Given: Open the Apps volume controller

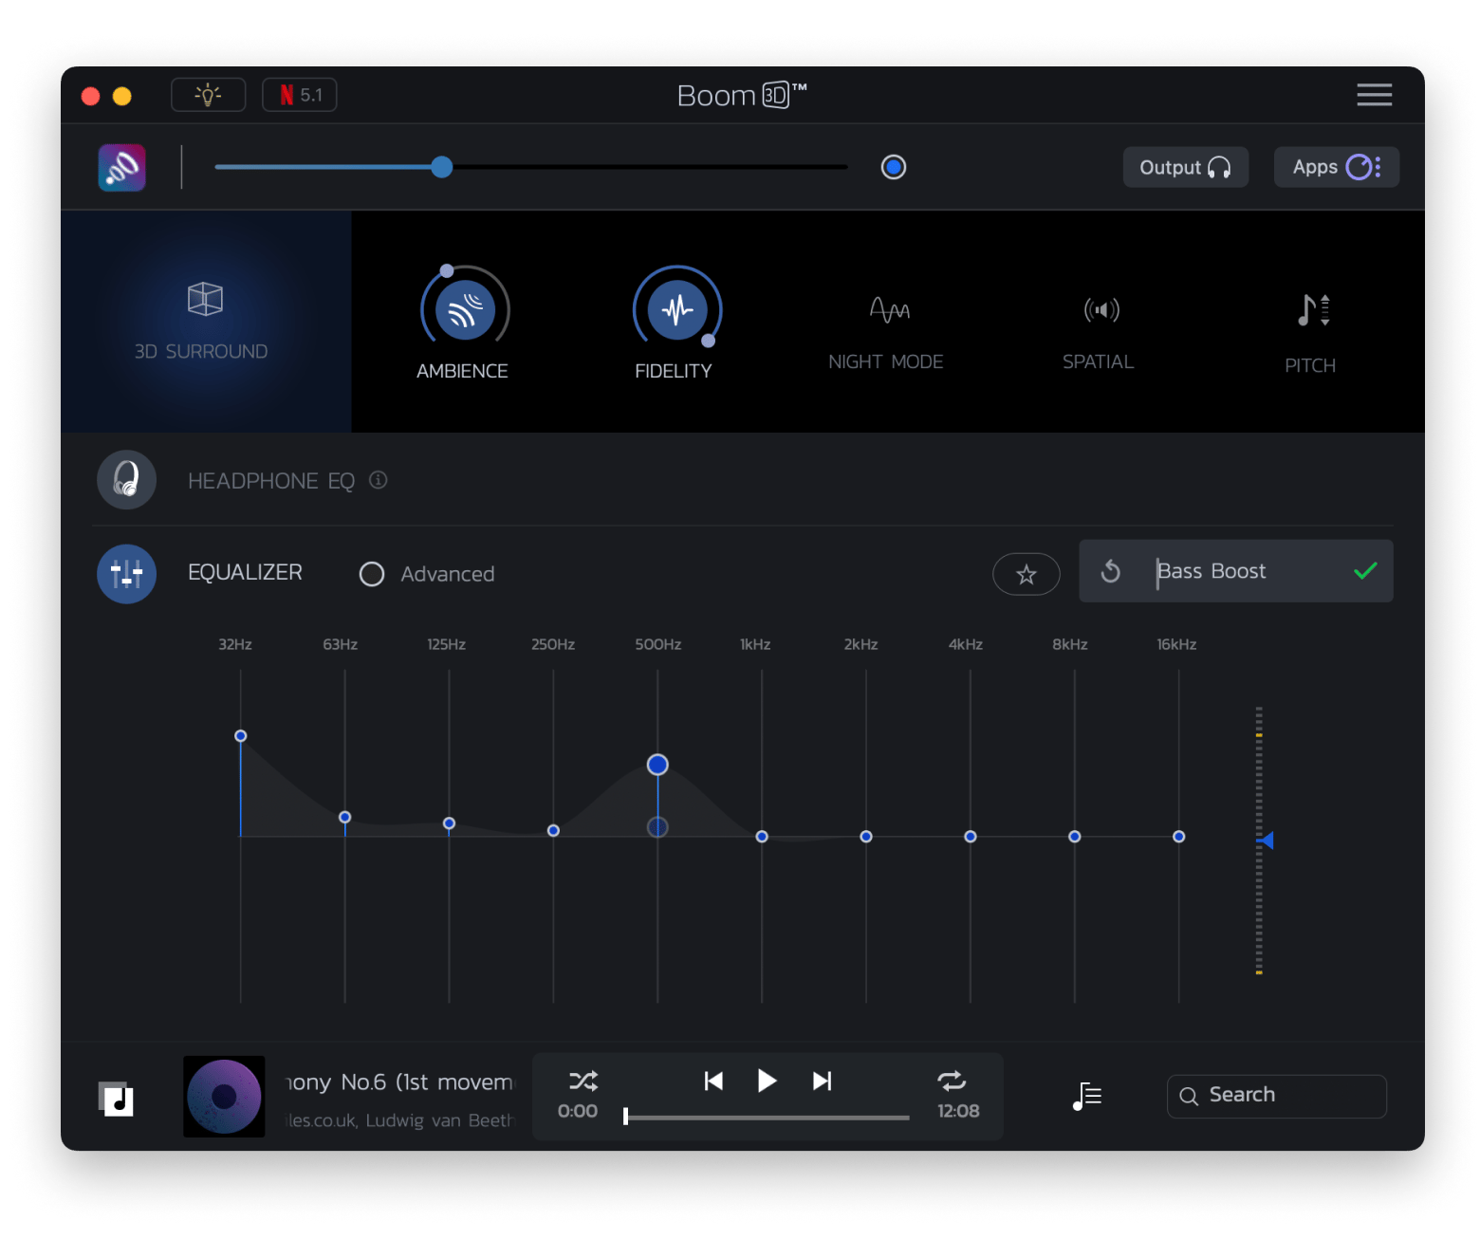Looking at the screenshot, I should click(1336, 168).
